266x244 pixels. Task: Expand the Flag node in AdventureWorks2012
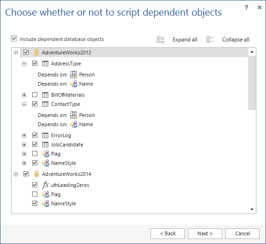24,154
